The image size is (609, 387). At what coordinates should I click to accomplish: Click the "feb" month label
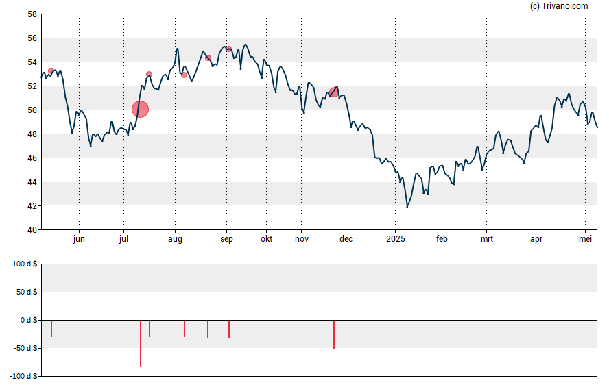click(442, 239)
